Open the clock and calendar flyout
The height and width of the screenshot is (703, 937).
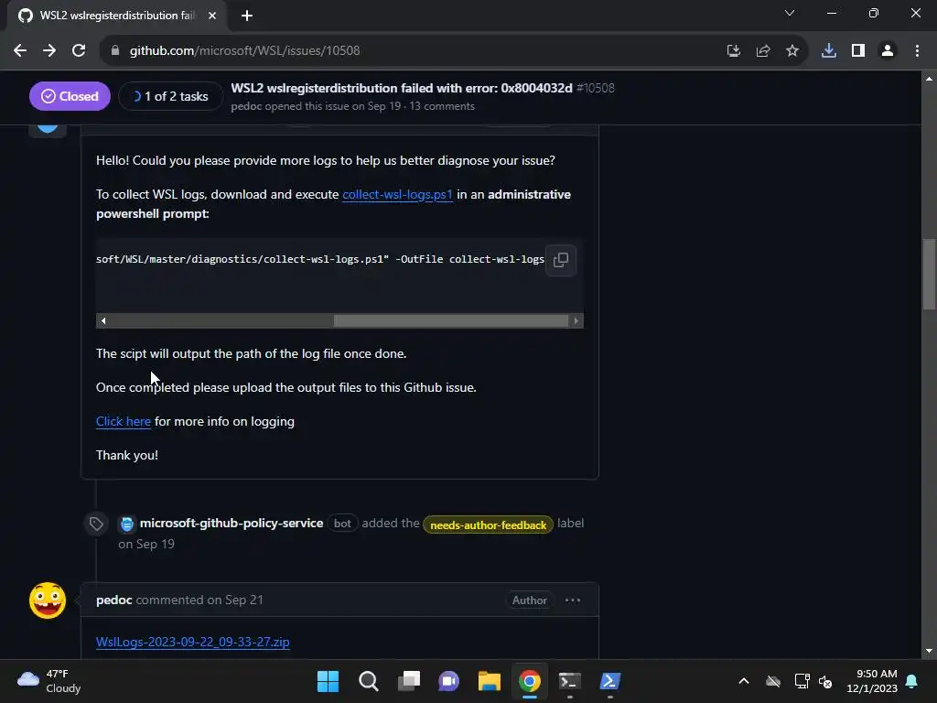point(872,681)
